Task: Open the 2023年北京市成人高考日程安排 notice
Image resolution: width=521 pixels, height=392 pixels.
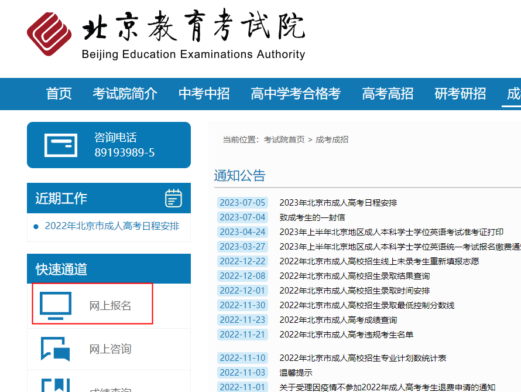Action: click(x=338, y=203)
